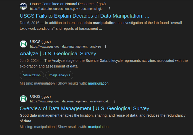193x135 pixels.
Task: Click the naturalresources.house.gov › documentsingle URL
Action: click(66, 9)
